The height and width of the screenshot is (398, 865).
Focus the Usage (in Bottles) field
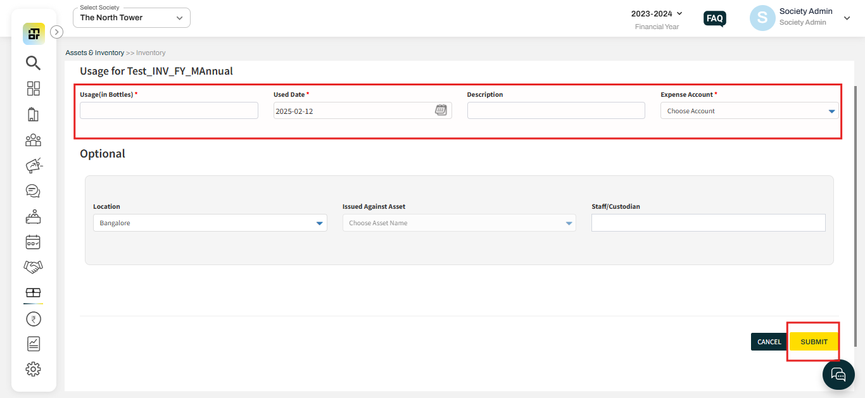[169, 111]
